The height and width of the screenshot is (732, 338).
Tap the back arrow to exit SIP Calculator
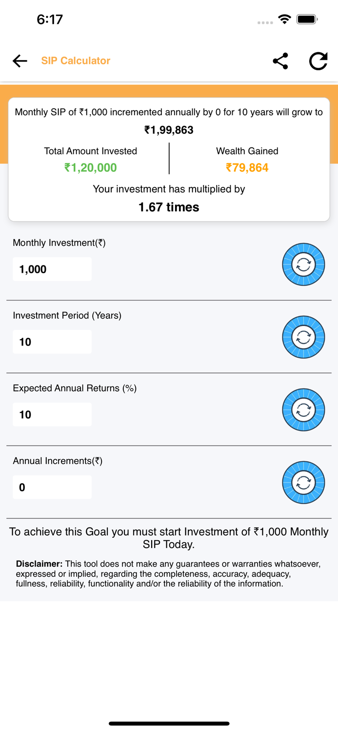click(19, 61)
